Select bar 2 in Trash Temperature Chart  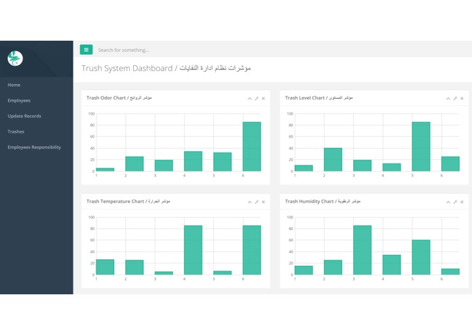point(134,267)
